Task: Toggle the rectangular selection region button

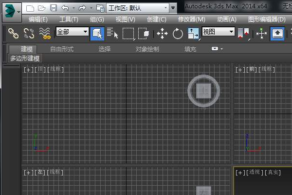Action: click(x=128, y=33)
